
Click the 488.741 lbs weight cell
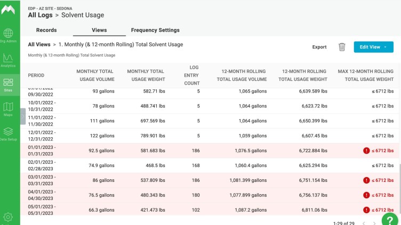153,106
